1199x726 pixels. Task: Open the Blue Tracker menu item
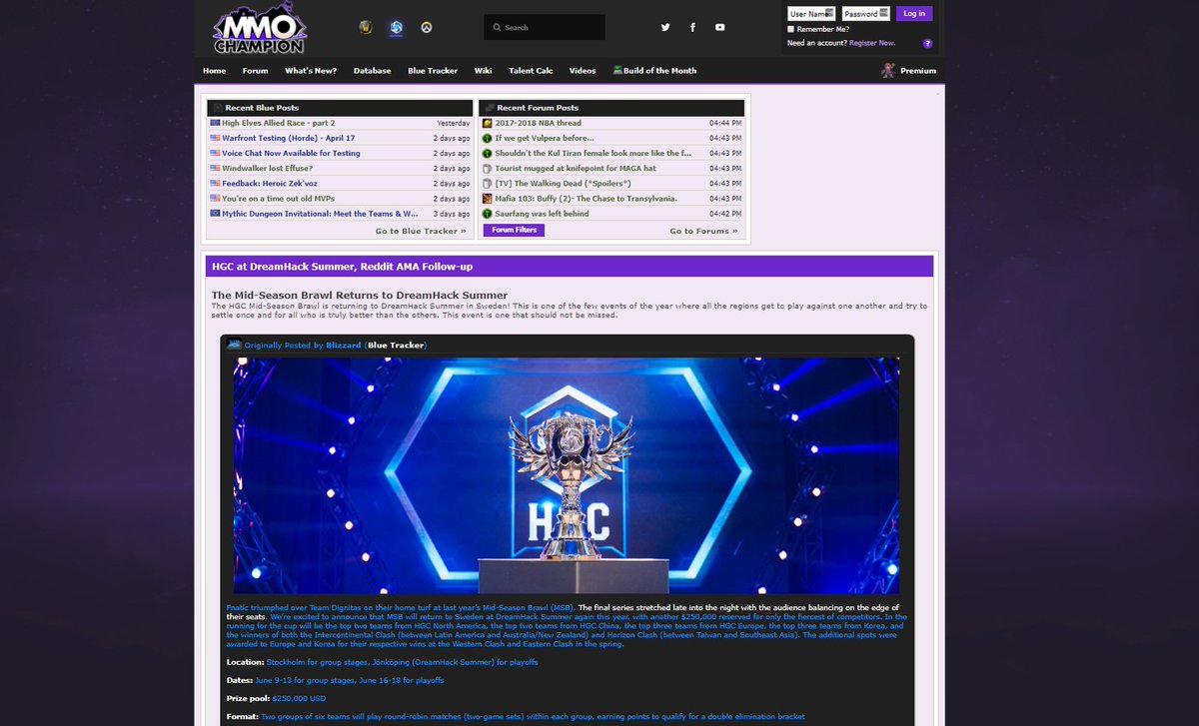click(x=433, y=71)
